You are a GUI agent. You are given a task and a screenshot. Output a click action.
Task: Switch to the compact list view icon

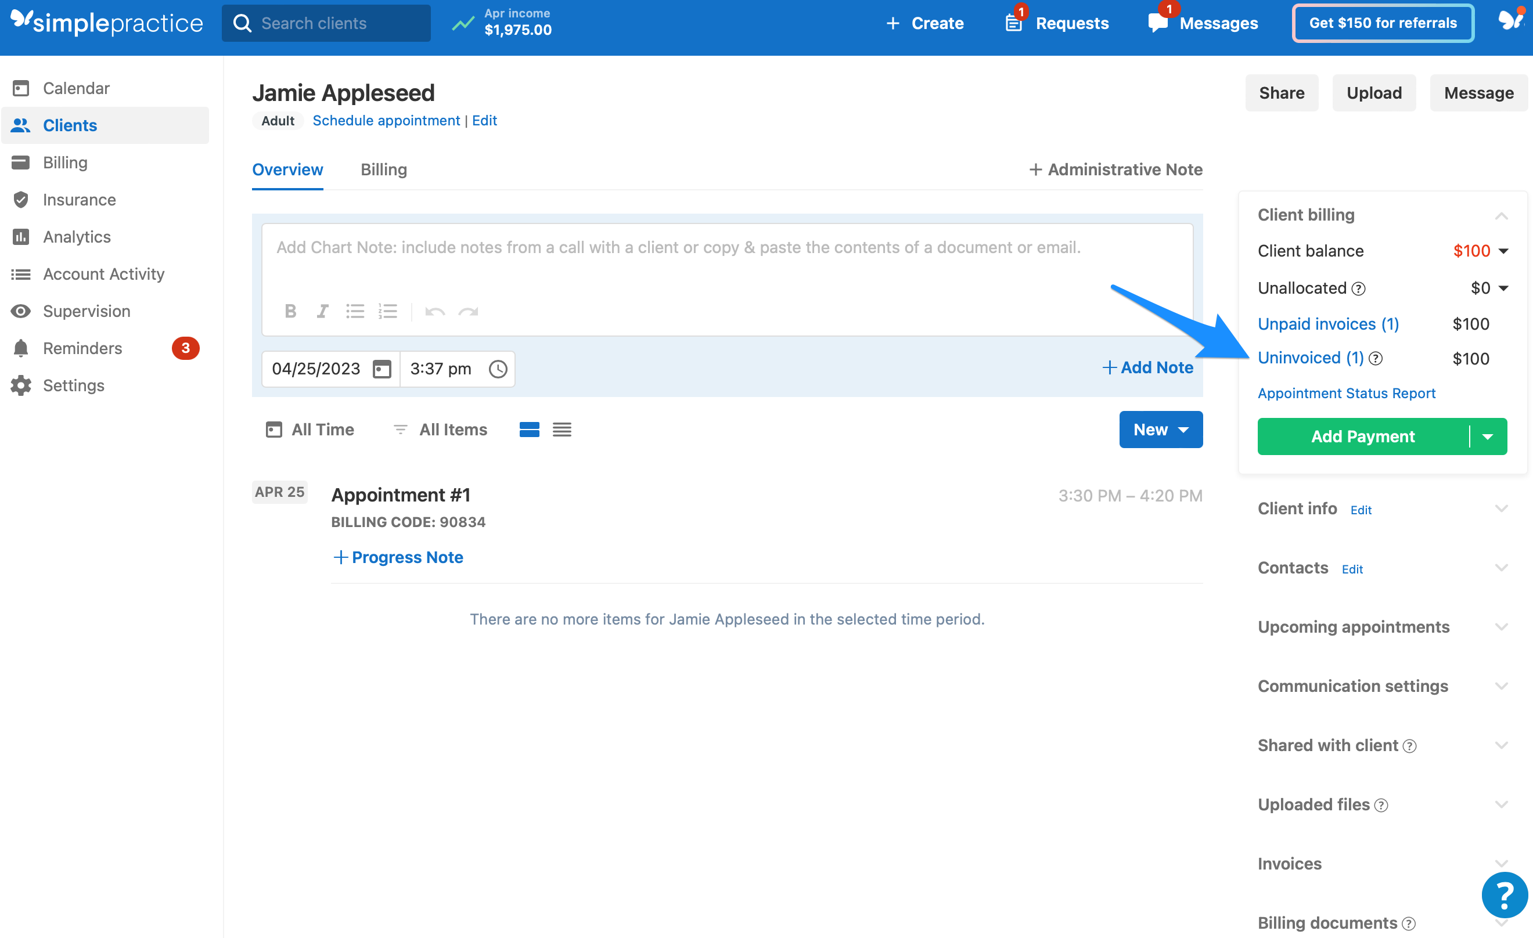point(562,430)
